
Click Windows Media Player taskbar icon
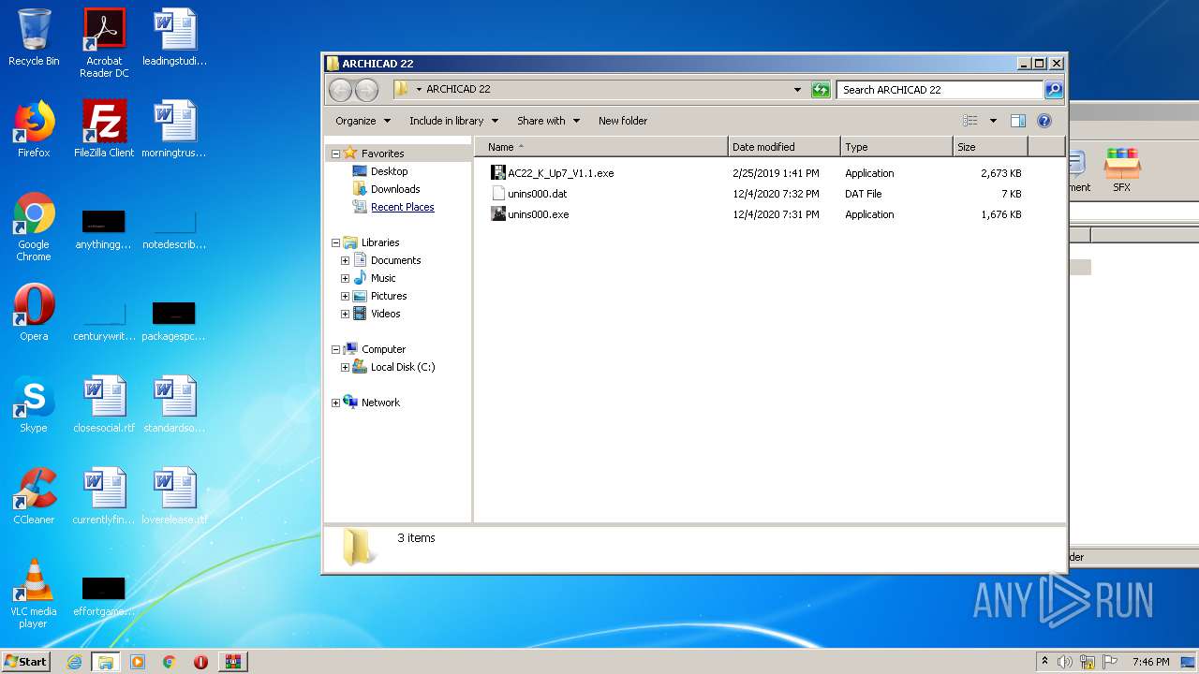[138, 662]
